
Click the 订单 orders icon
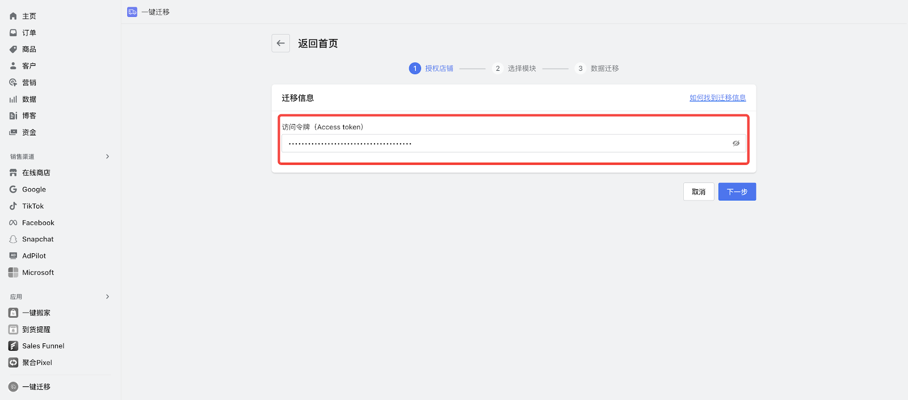click(x=13, y=33)
